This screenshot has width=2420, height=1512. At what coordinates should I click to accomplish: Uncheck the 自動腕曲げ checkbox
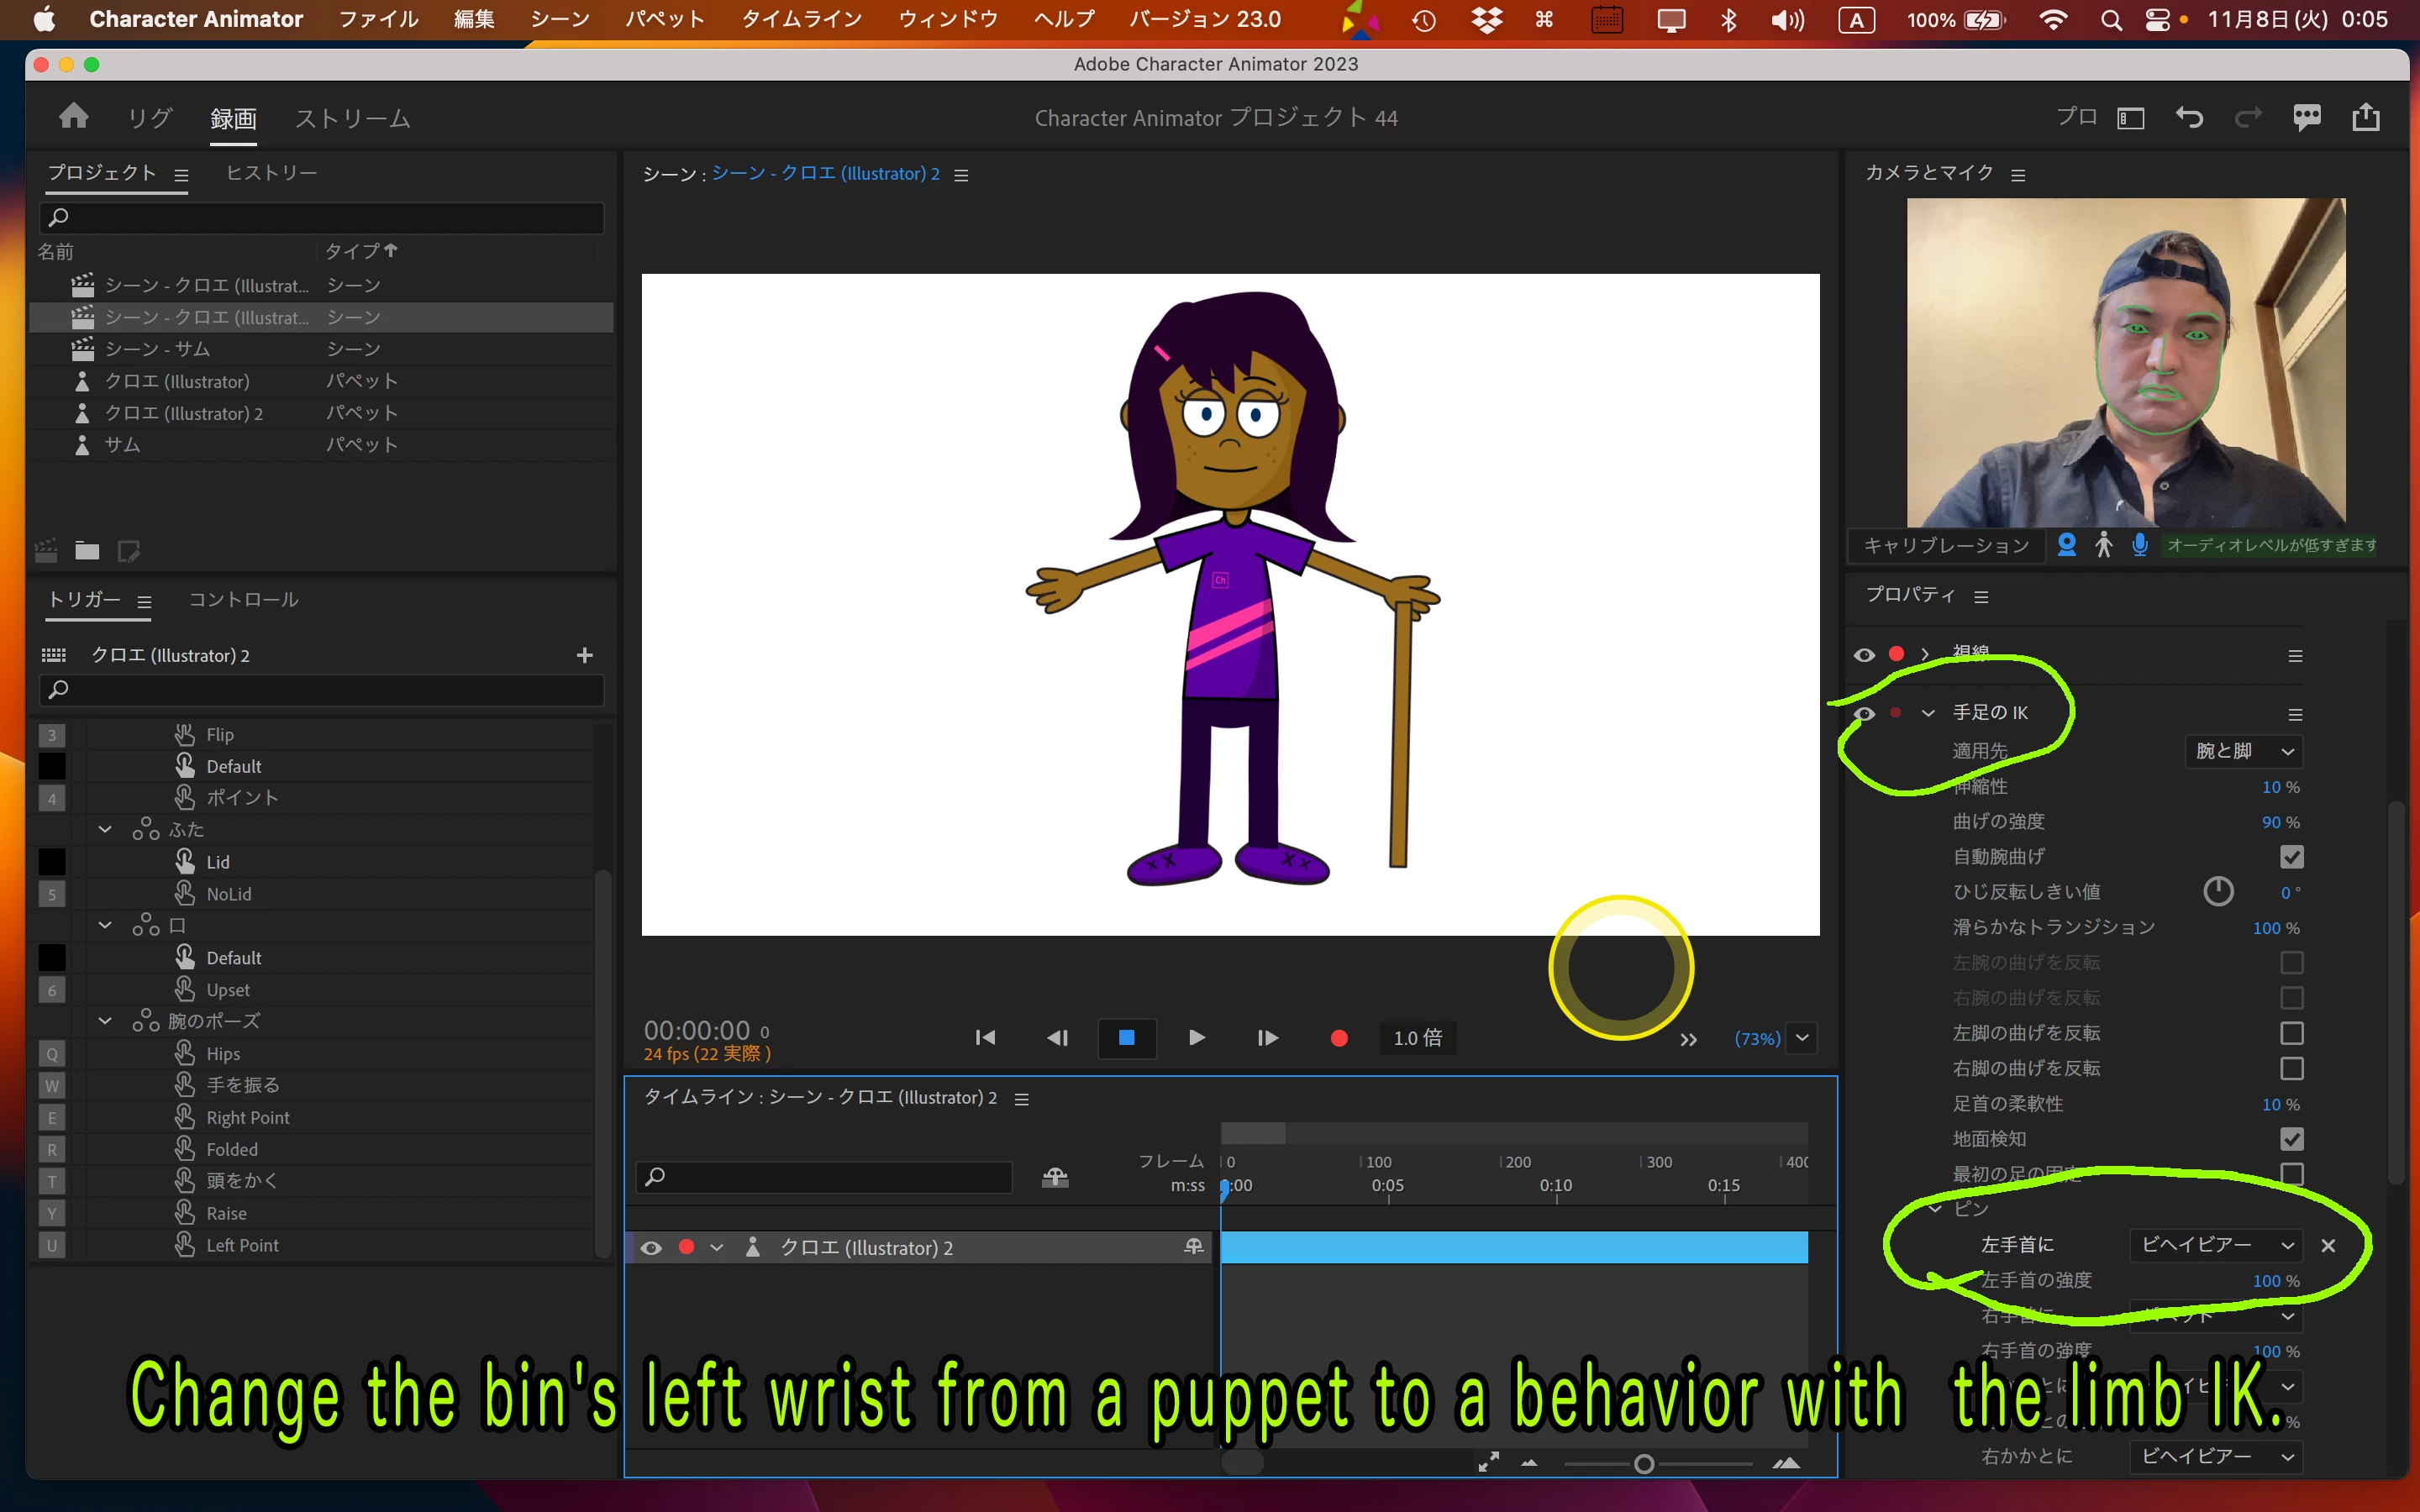2291,857
